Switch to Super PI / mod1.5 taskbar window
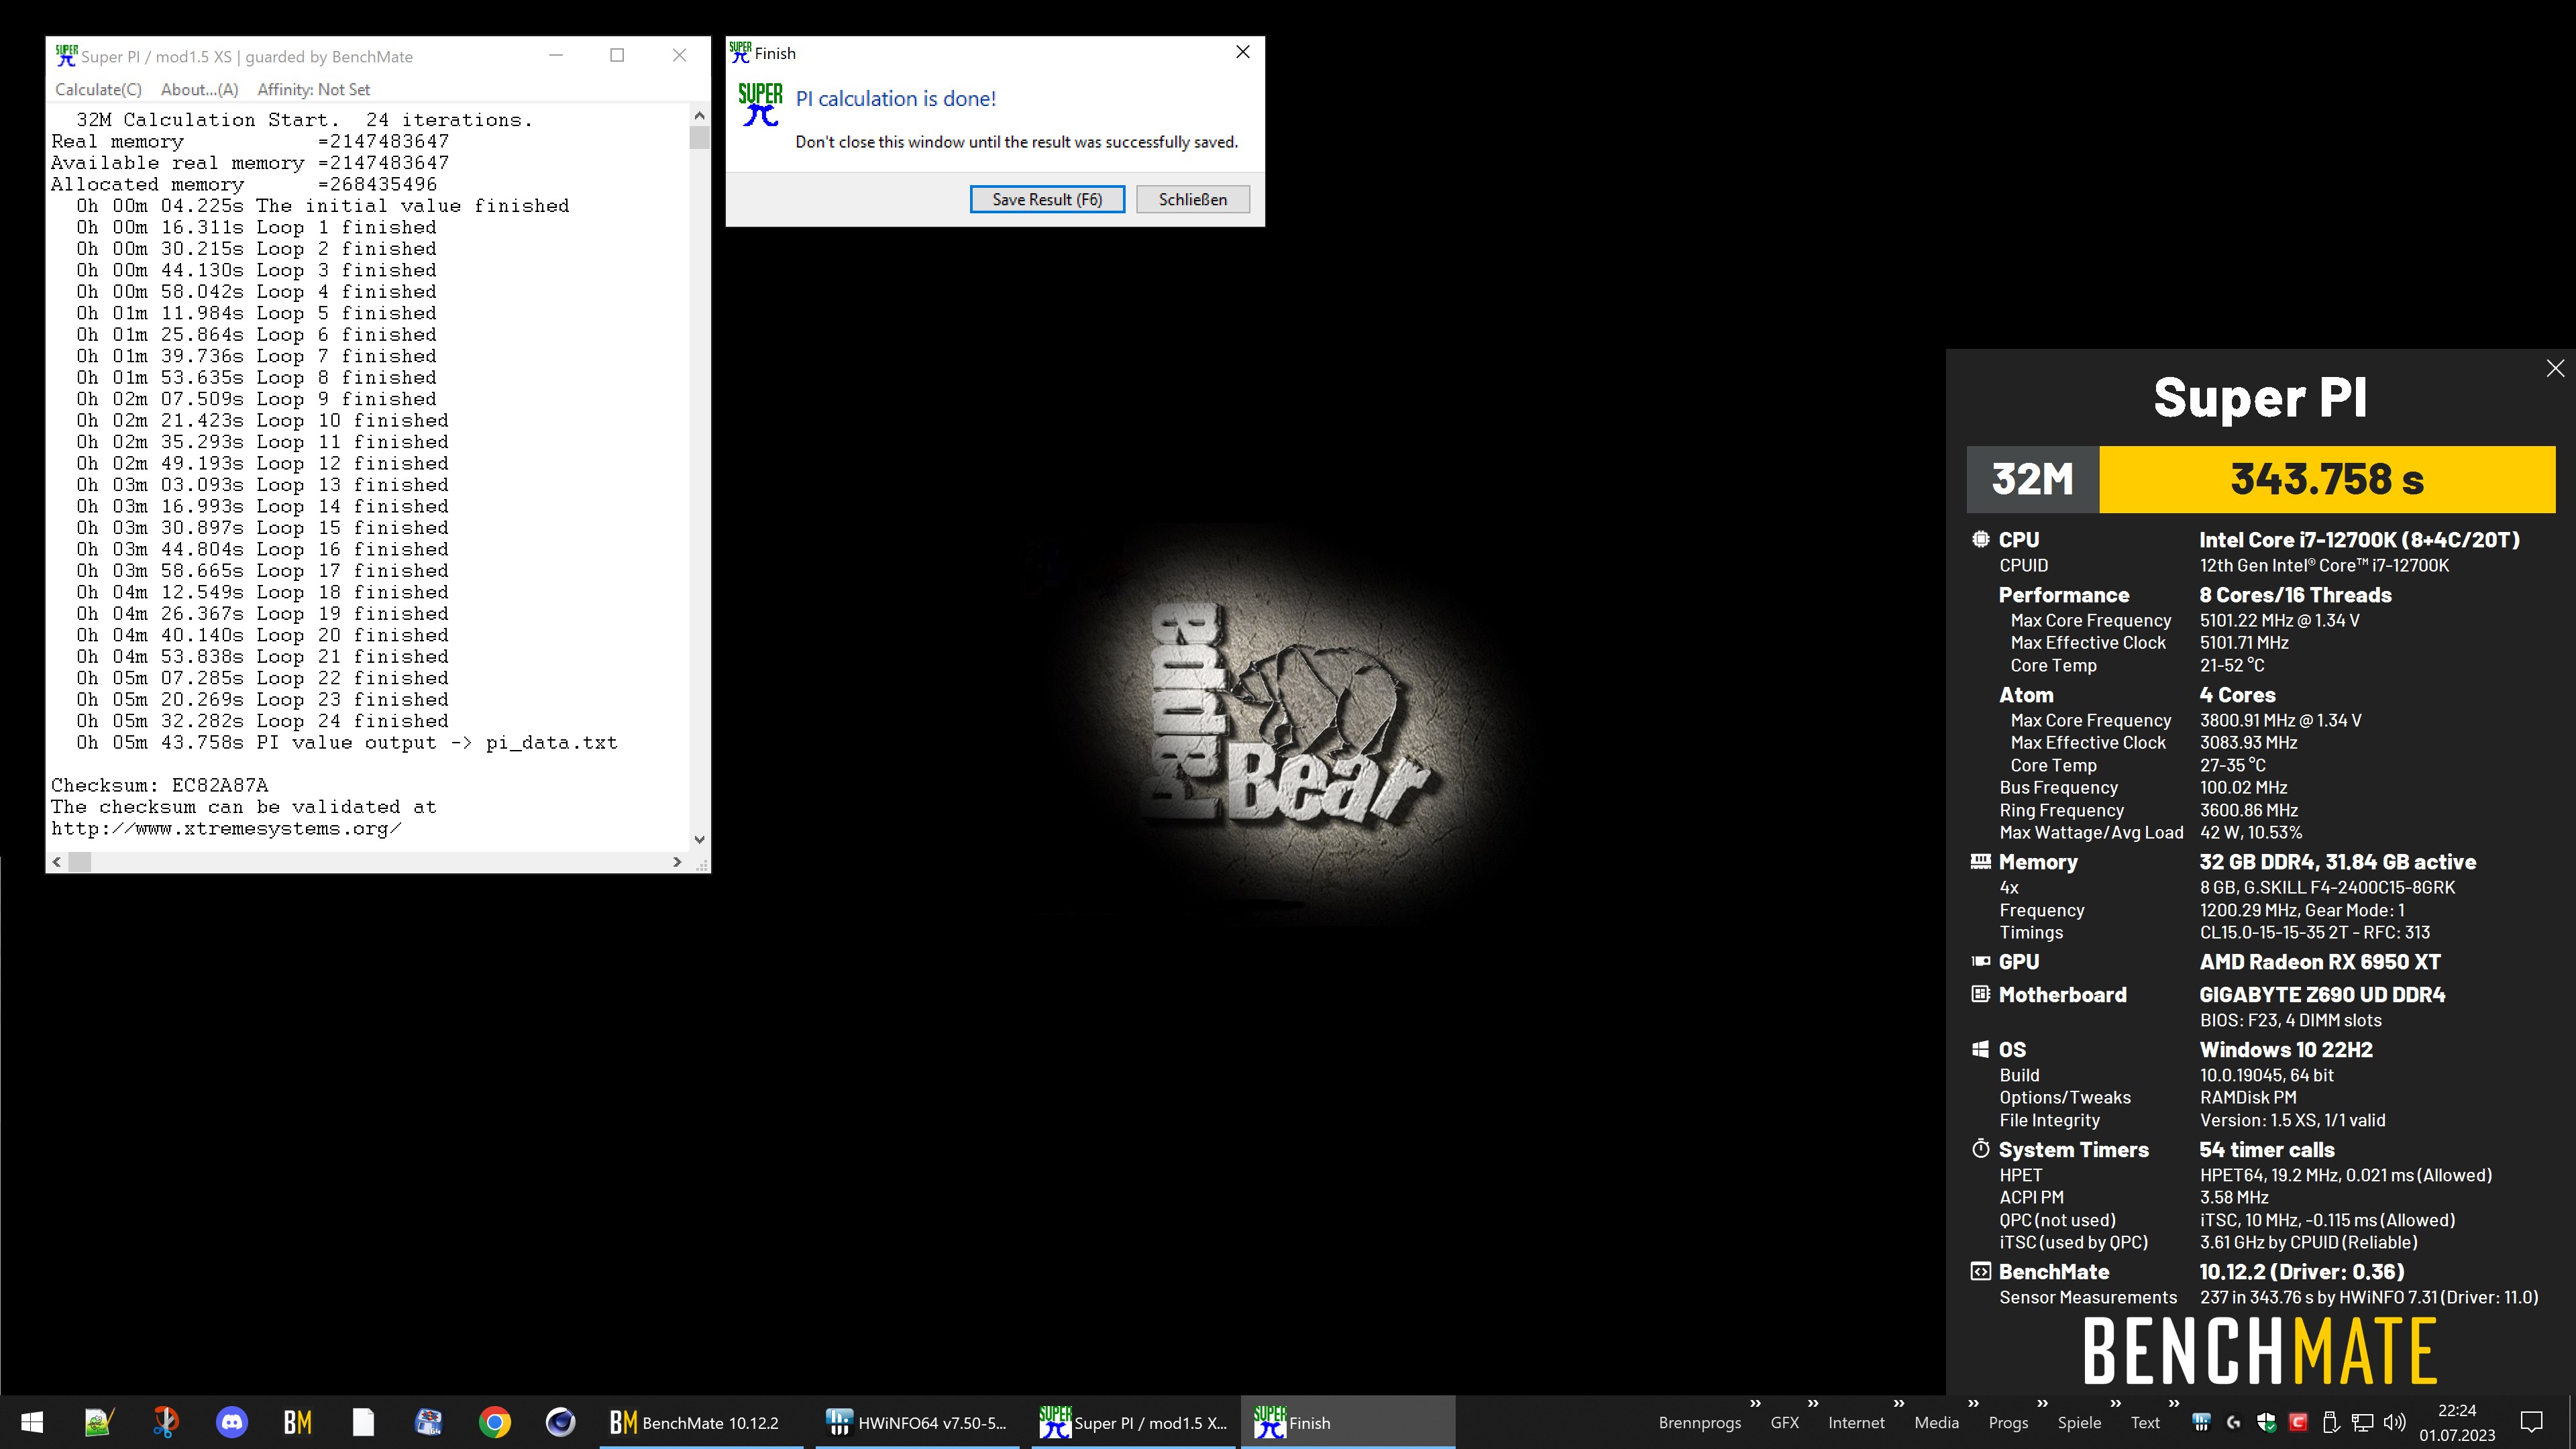The height and width of the screenshot is (1449, 2576). click(1133, 1422)
